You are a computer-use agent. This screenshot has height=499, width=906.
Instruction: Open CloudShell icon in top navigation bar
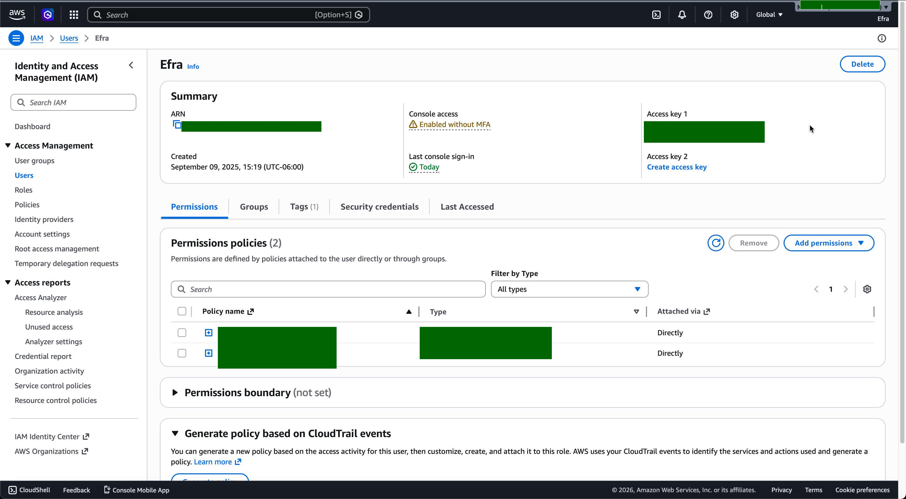pos(656,15)
